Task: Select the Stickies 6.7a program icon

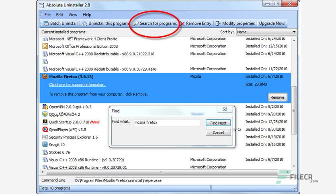Action: (x=45, y=152)
